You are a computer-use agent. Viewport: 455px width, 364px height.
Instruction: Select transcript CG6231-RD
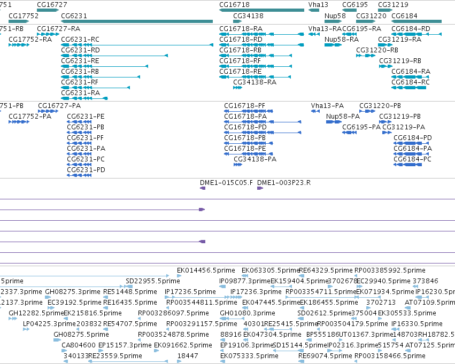(x=114, y=56)
